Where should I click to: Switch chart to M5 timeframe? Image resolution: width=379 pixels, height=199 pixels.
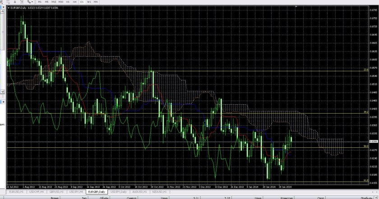click(x=46, y=2)
